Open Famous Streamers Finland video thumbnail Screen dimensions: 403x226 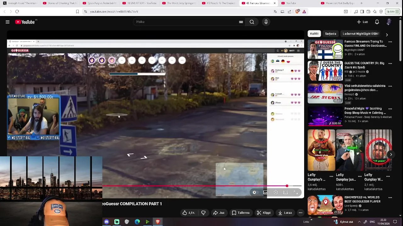[x=325, y=49]
